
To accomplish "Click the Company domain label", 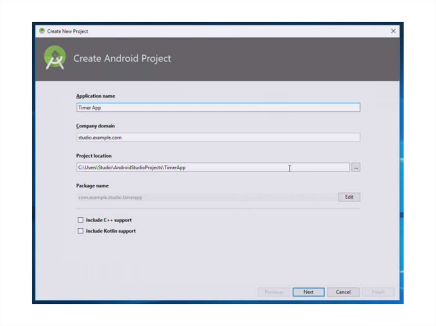I will pyautogui.click(x=95, y=126).
